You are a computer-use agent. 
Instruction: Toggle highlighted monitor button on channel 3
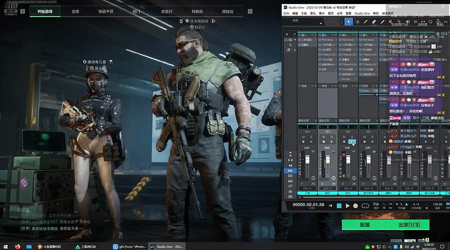pyautogui.click(x=352, y=141)
